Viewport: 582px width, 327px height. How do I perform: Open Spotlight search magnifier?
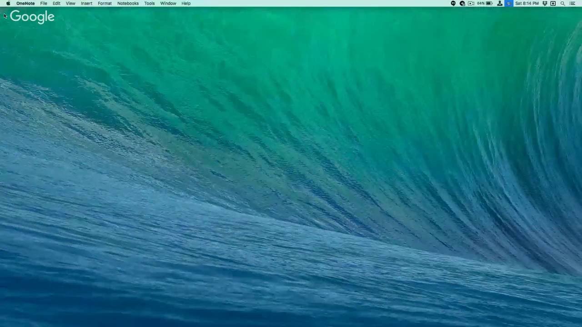[x=562, y=3]
